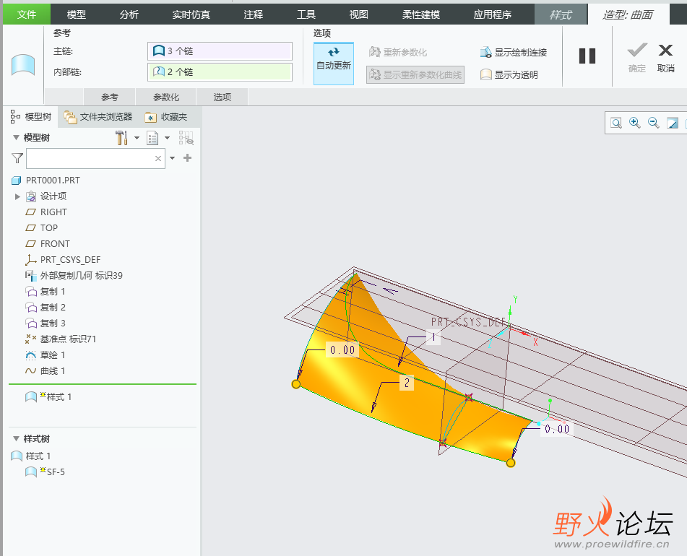Collapse the 样式树 section
This screenshot has height=556, width=687.
click(16, 438)
